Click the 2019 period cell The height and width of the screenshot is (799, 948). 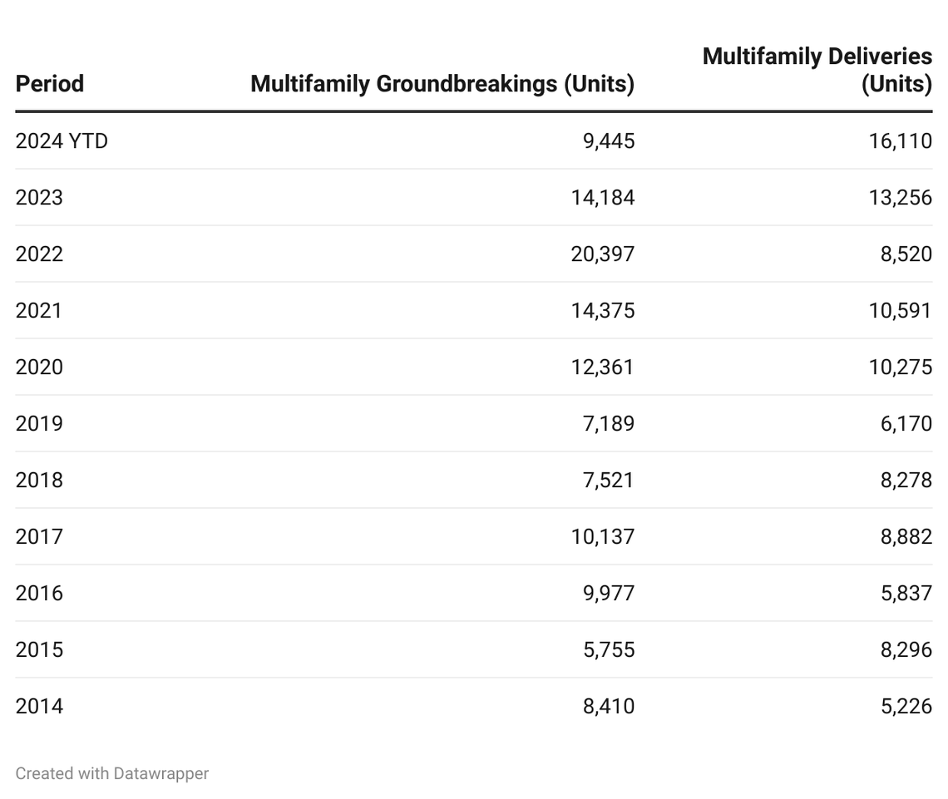(39, 424)
